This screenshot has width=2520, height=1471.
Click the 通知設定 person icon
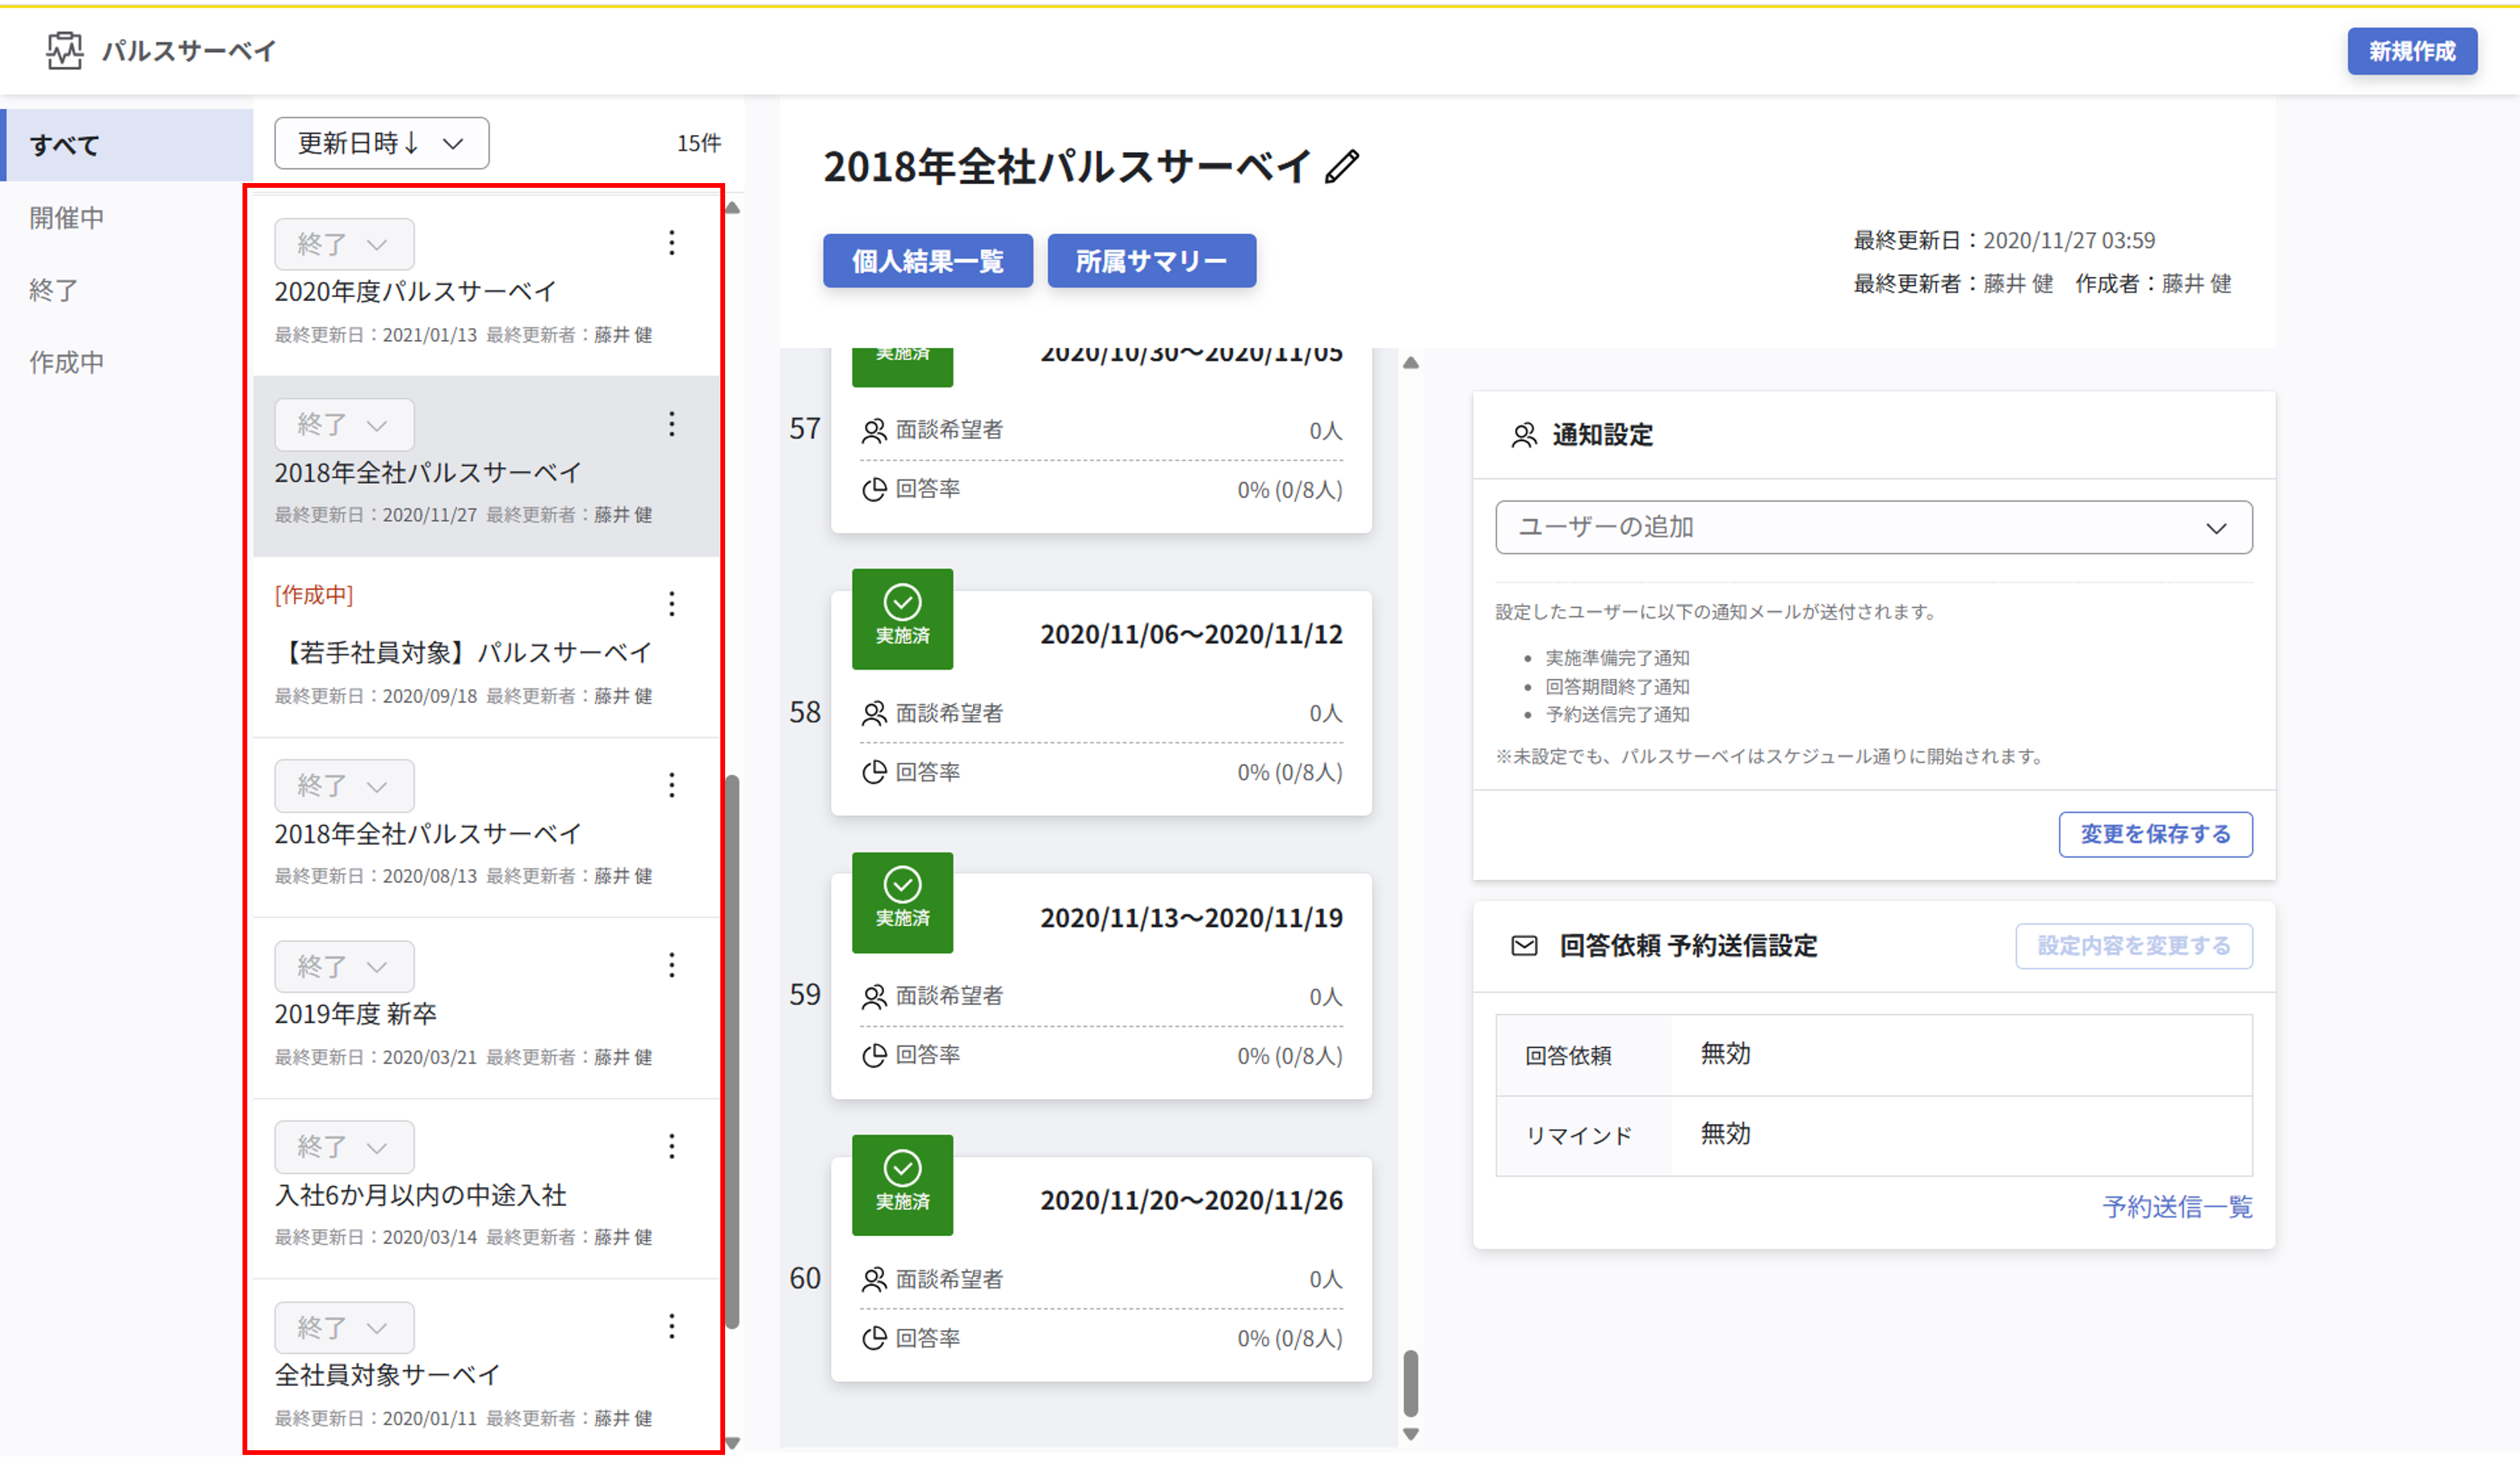pos(1524,436)
